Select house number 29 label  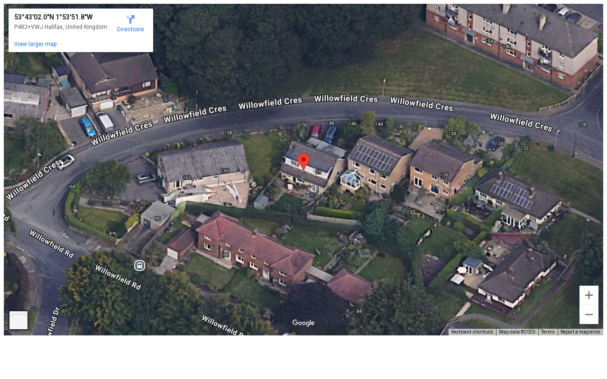[318, 172]
